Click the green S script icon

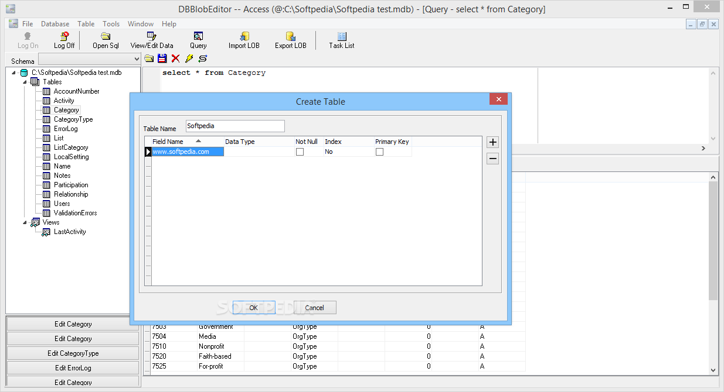pyautogui.click(x=203, y=59)
